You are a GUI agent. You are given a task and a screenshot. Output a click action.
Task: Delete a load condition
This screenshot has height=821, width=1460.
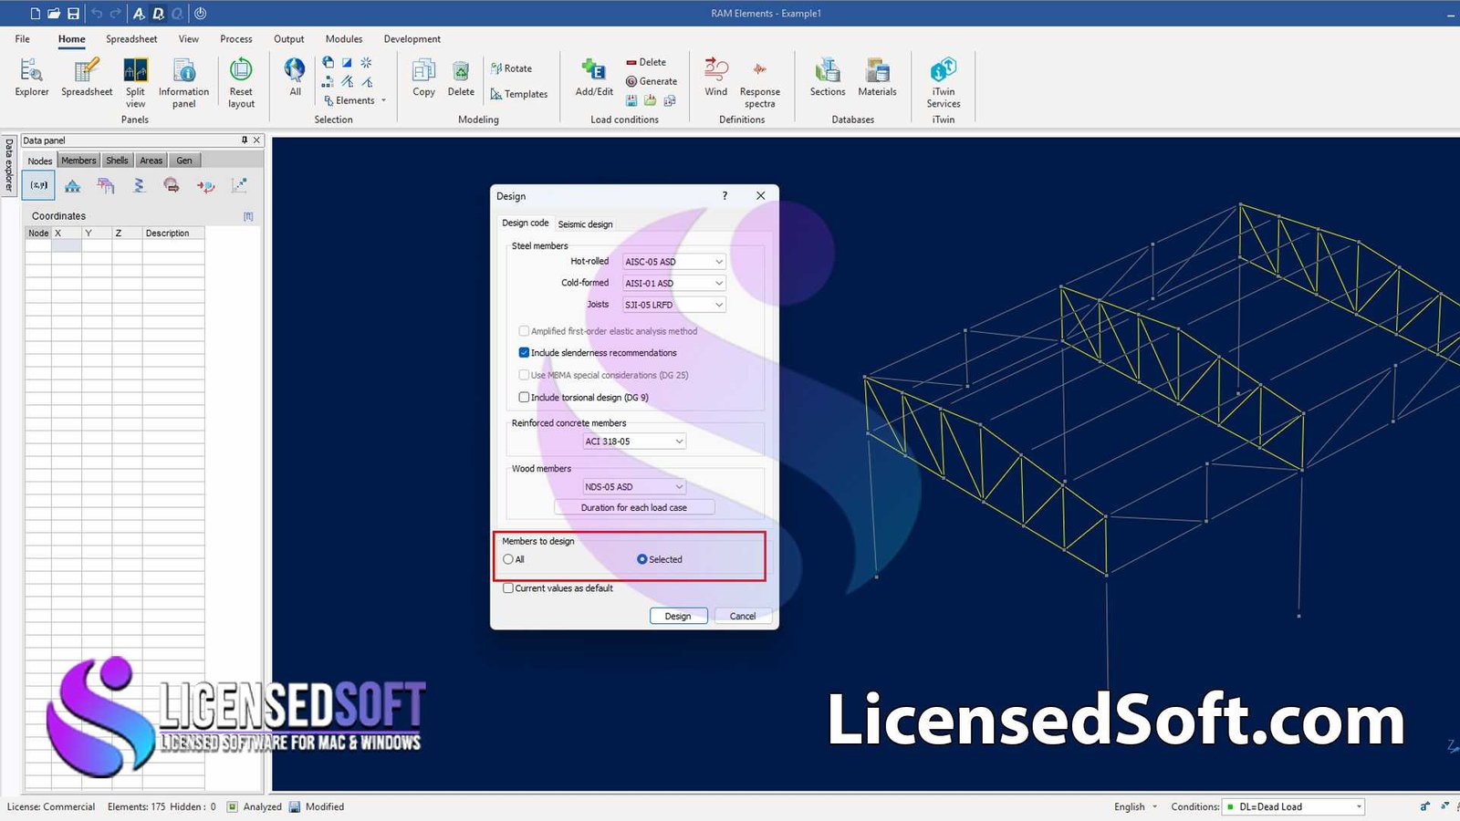(x=646, y=62)
